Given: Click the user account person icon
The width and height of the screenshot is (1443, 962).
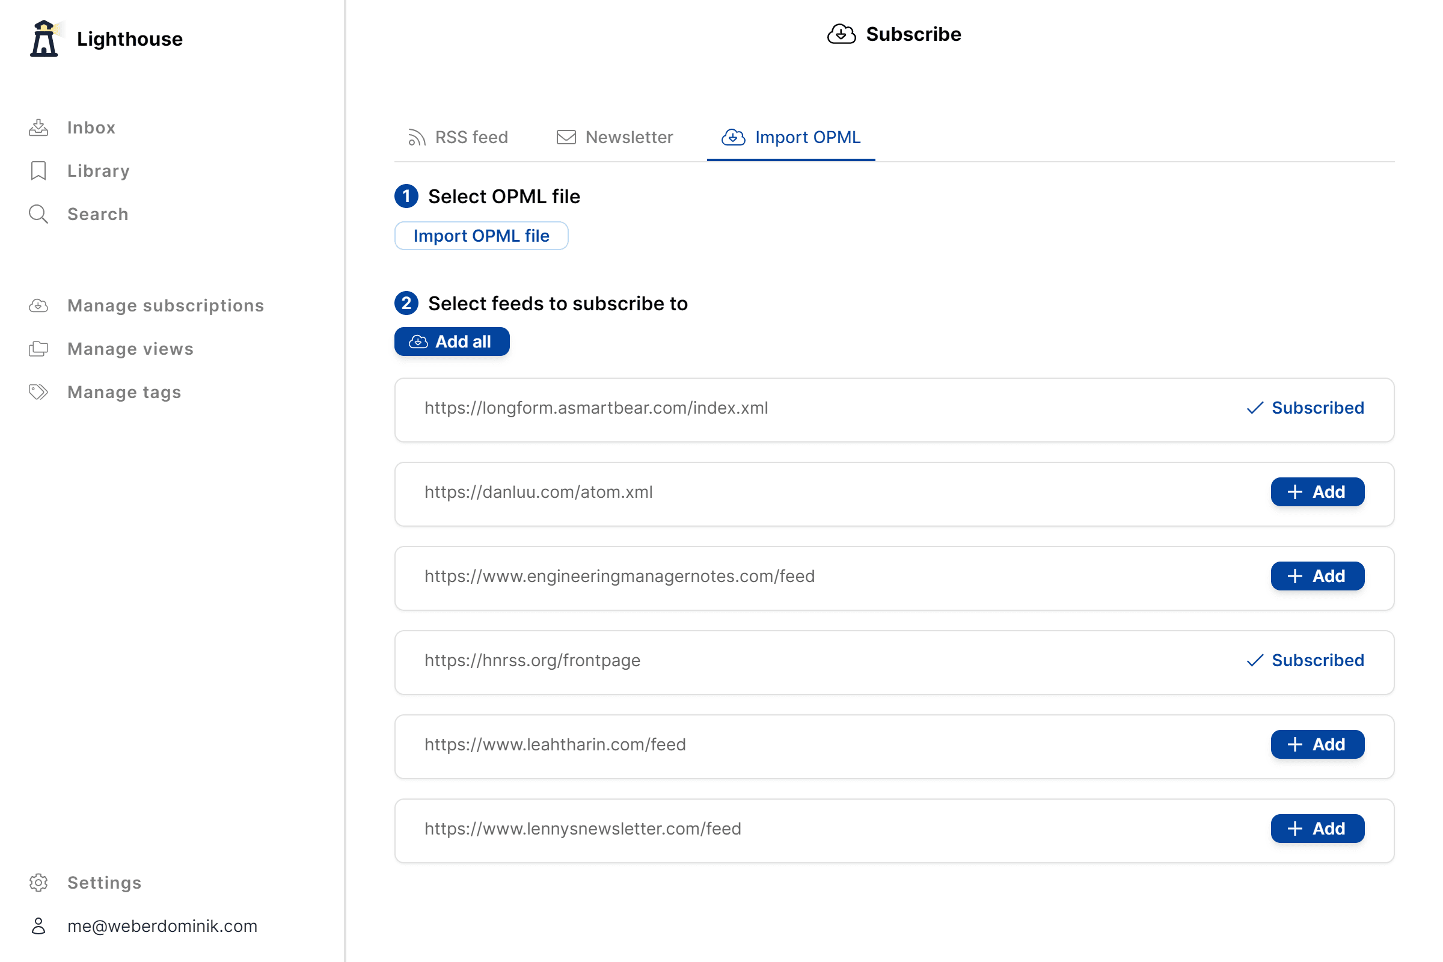Looking at the screenshot, I should click(x=38, y=926).
